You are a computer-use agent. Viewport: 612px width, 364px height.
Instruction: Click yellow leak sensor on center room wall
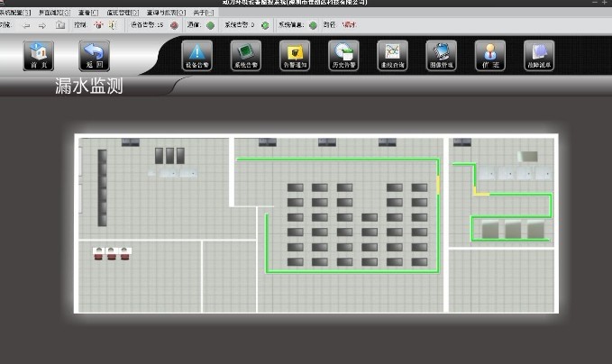pyautogui.click(x=439, y=186)
